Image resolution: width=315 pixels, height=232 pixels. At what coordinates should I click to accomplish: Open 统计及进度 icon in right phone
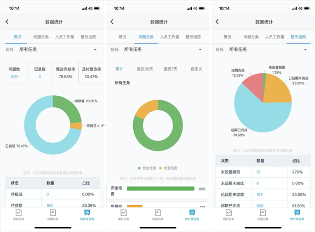pyautogui.click(x=297, y=214)
